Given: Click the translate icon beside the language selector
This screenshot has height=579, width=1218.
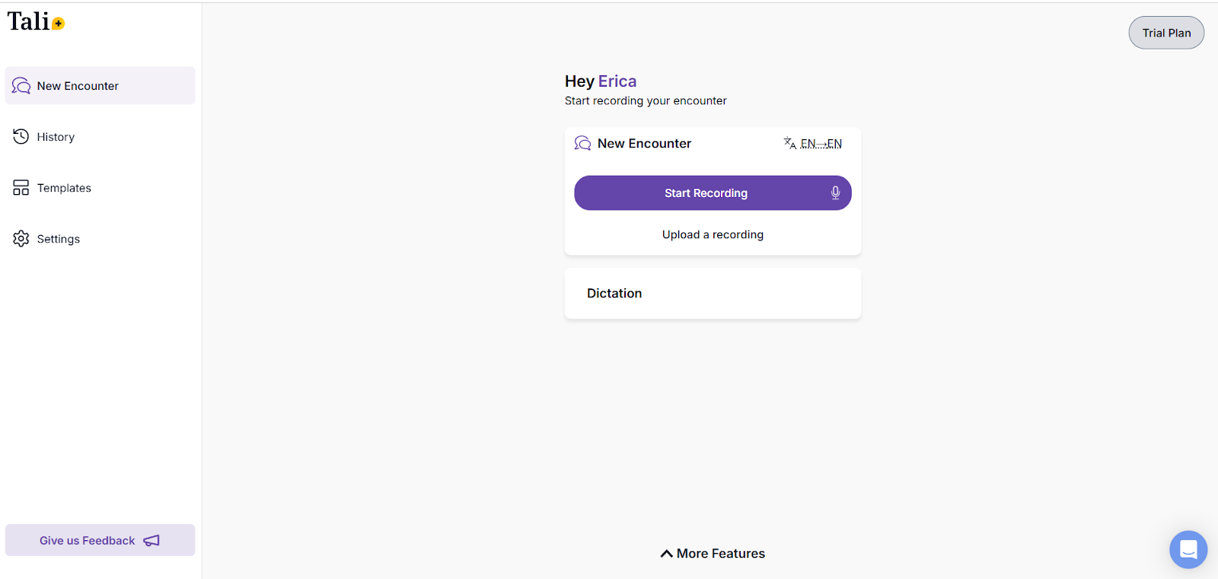Looking at the screenshot, I should tap(789, 143).
